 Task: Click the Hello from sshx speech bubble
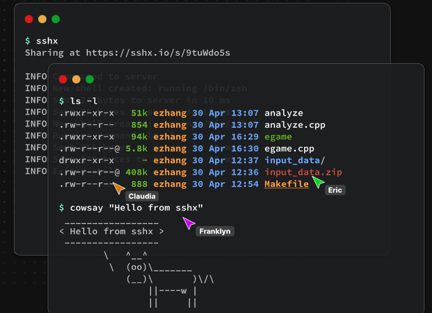[x=111, y=231]
